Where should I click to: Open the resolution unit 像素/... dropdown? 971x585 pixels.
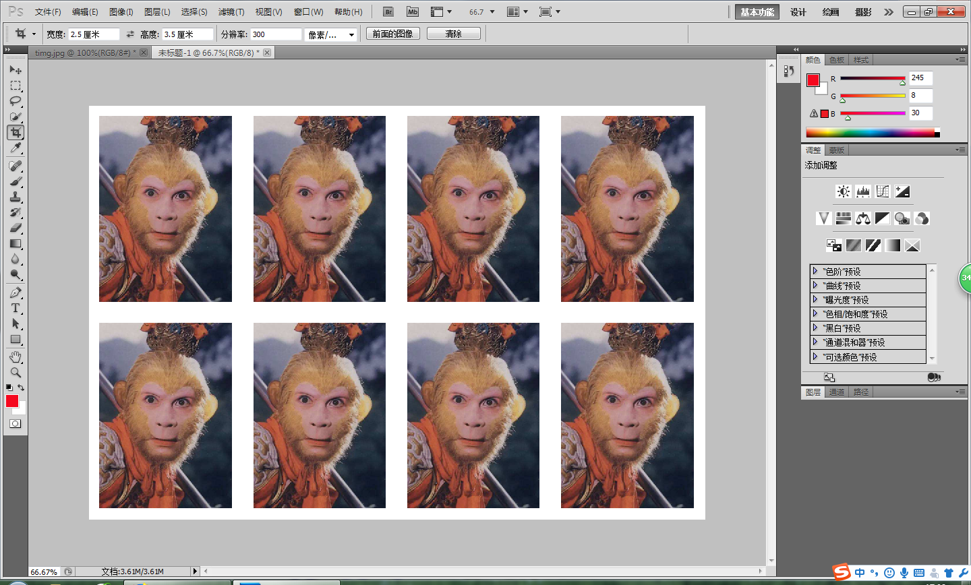[330, 34]
